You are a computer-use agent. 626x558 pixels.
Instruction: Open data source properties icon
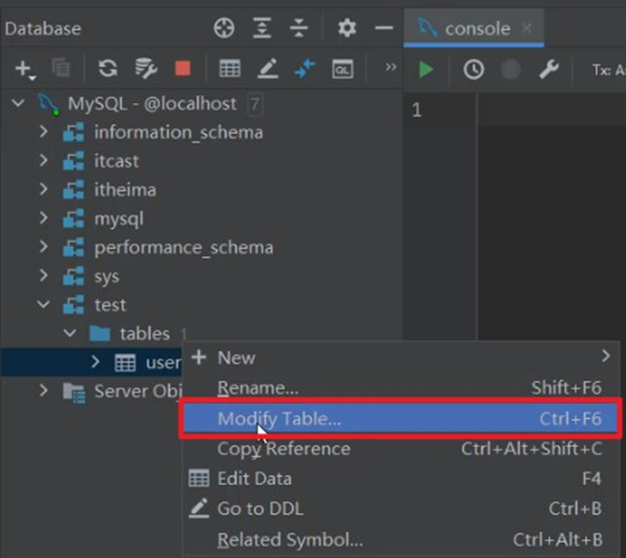146,69
